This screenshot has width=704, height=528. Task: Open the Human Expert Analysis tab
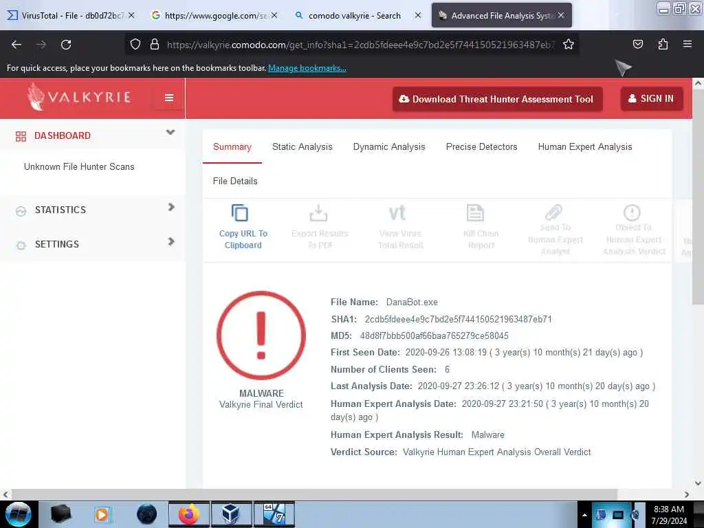(x=585, y=147)
